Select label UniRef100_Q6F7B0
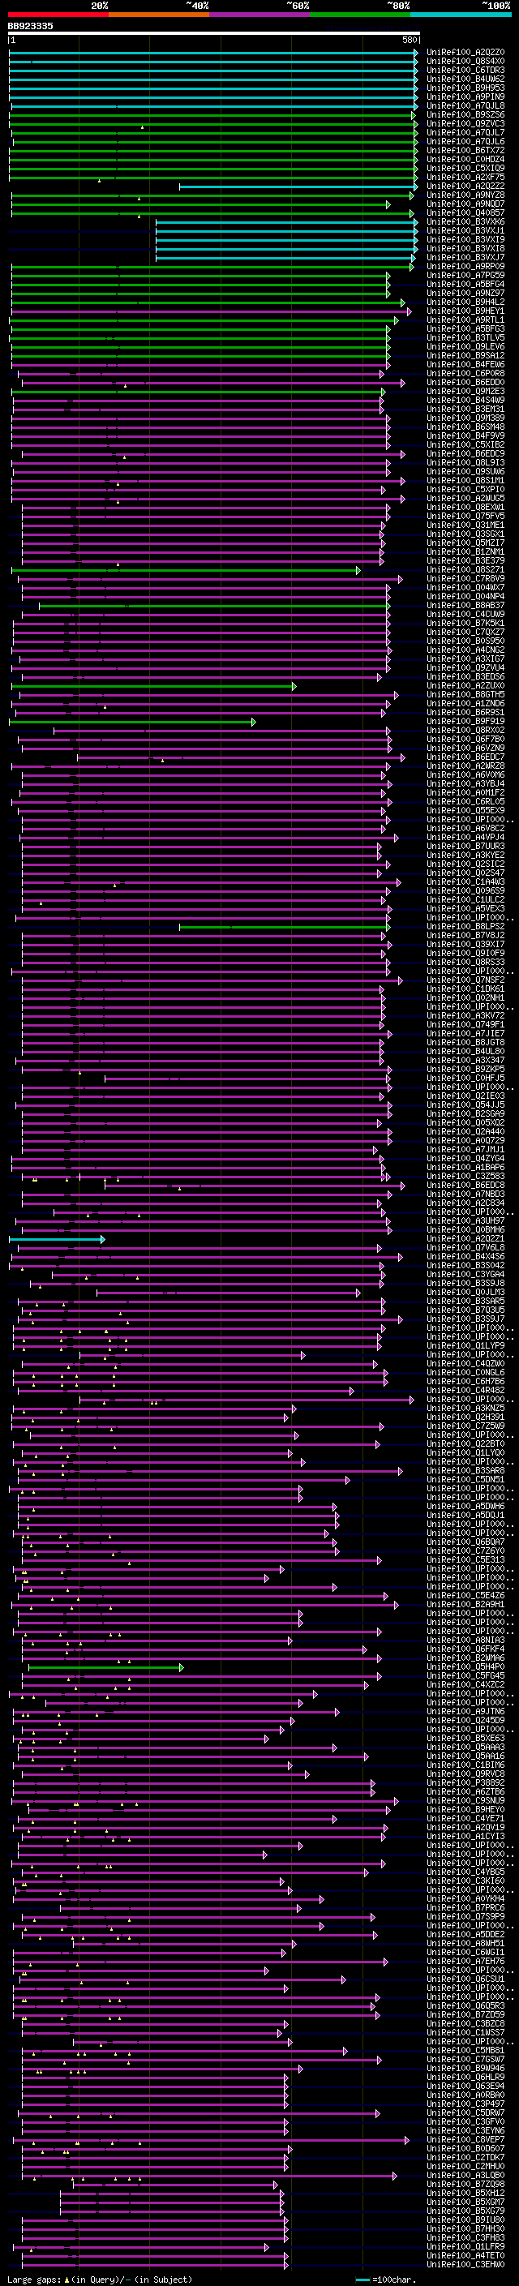 click(465, 740)
